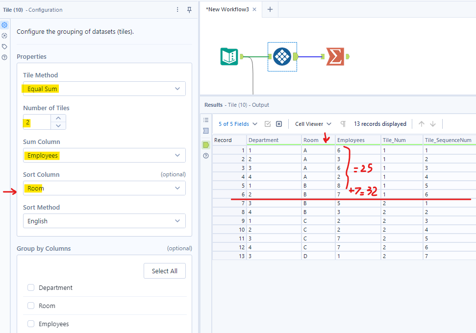Switch to the New Workflow3 tab
The width and height of the screenshot is (476, 333).
[x=227, y=9]
